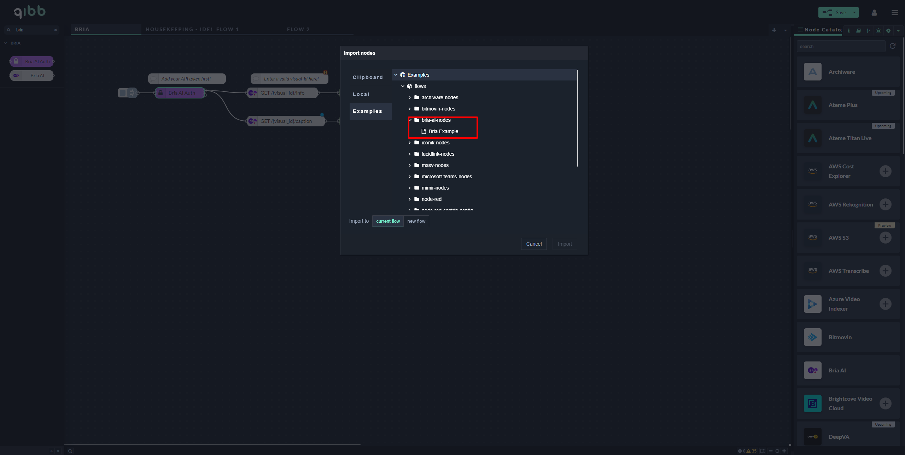This screenshot has width=905, height=455.
Task: Select current flow import target
Action: tap(388, 221)
